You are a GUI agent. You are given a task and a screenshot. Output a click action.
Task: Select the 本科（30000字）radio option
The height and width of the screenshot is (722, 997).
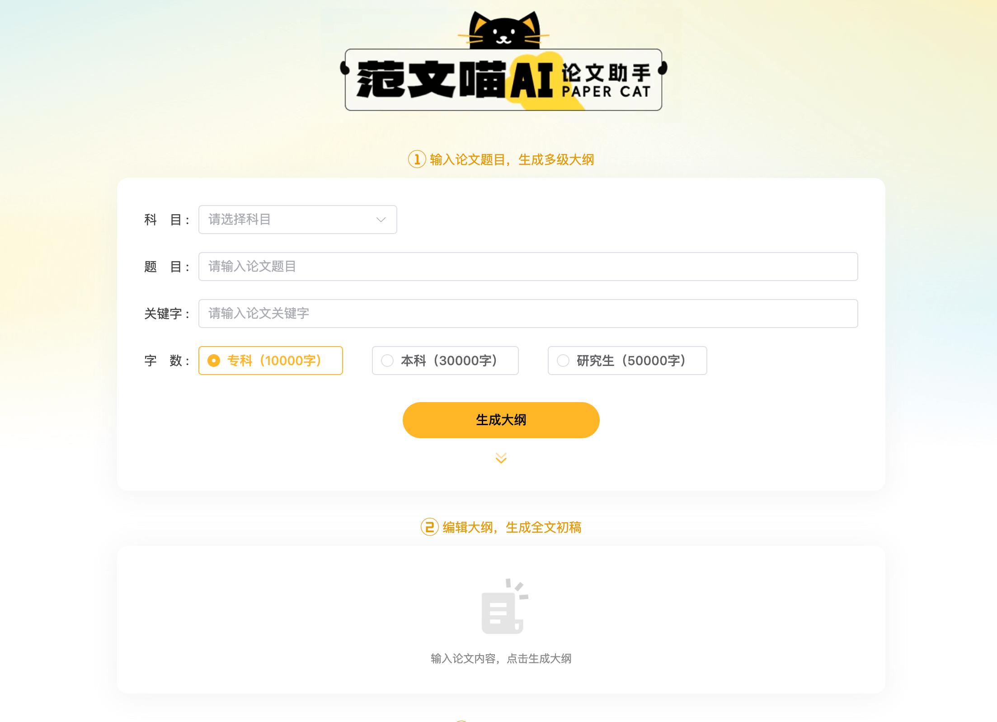coord(445,361)
